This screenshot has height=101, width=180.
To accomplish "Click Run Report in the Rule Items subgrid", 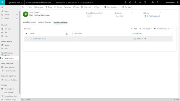I will click(x=145, y=29).
